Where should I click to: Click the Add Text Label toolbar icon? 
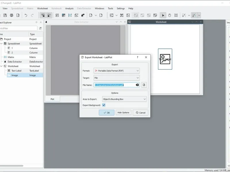tap(122, 15)
